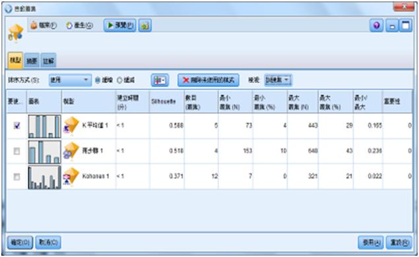Click the toolbar icon right of Preview
The image size is (419, 257).
pyautogui.click(x=145, y=25)
